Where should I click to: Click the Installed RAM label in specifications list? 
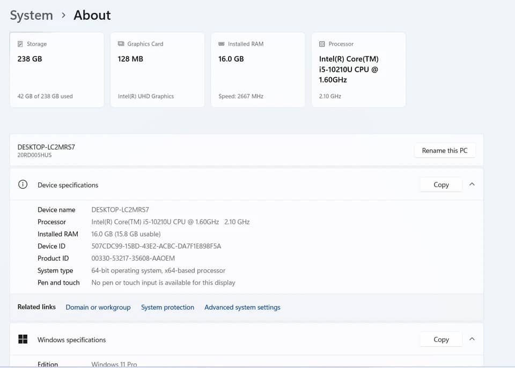pyautogui.click(x=58, y=234)
